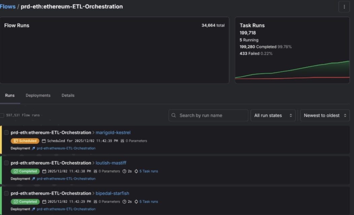
Task: Click the Search by run name field
Action: [208, 115]
